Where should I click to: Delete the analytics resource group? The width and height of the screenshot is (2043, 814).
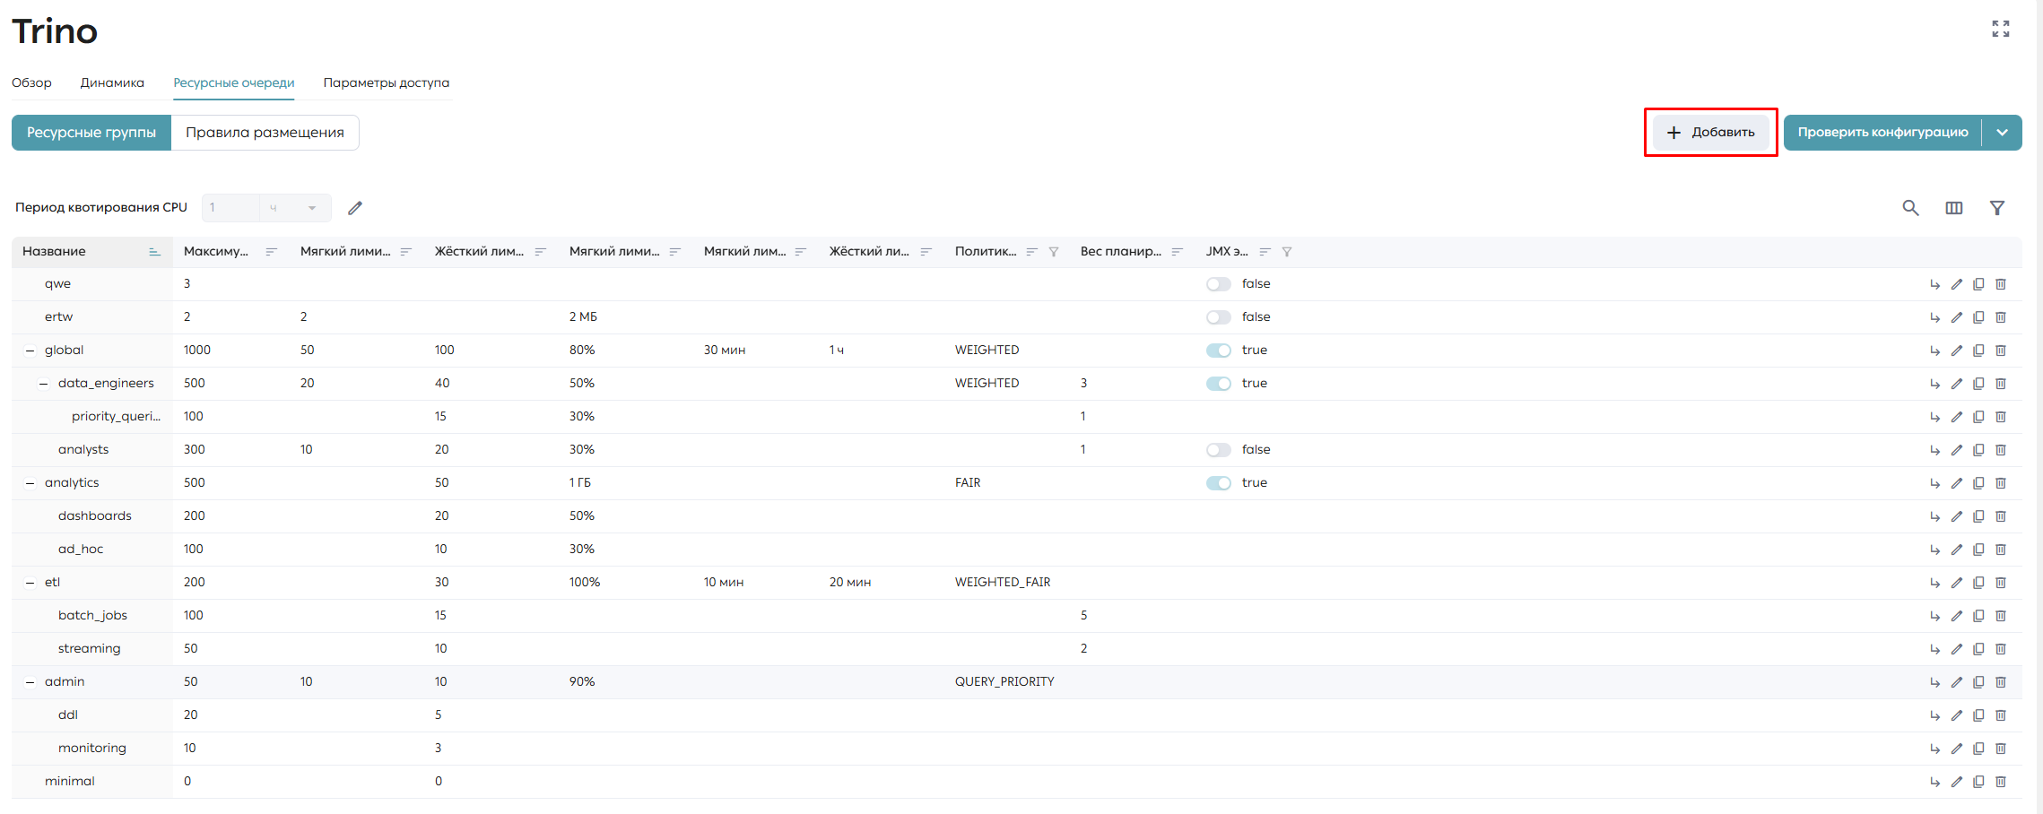click(x=2000, y=483)
